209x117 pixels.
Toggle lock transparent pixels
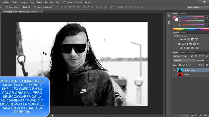click(180, 65)
